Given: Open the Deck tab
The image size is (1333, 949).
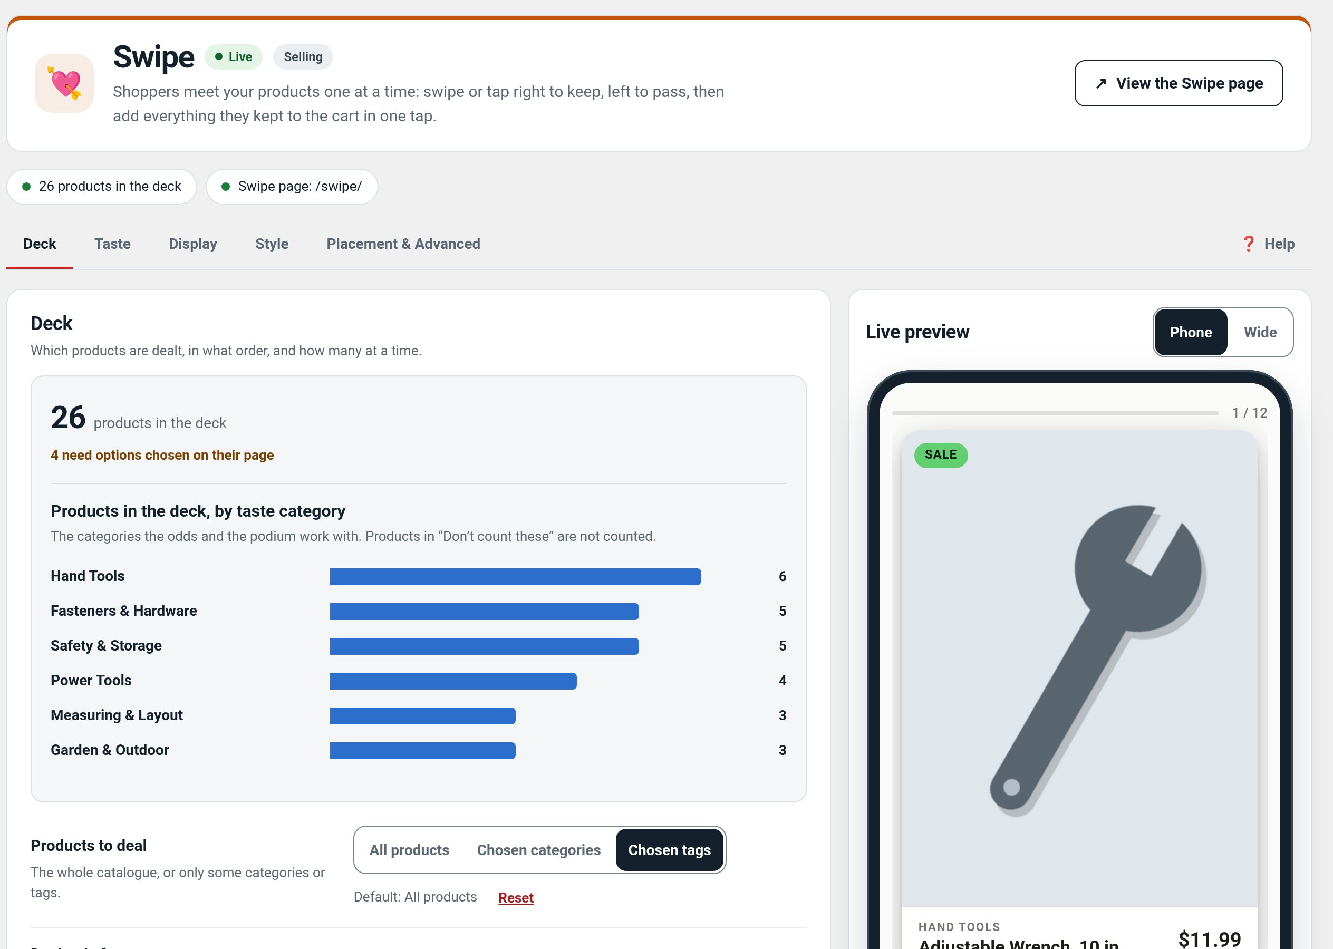Looking at the screenshot, I should (40, 244).
